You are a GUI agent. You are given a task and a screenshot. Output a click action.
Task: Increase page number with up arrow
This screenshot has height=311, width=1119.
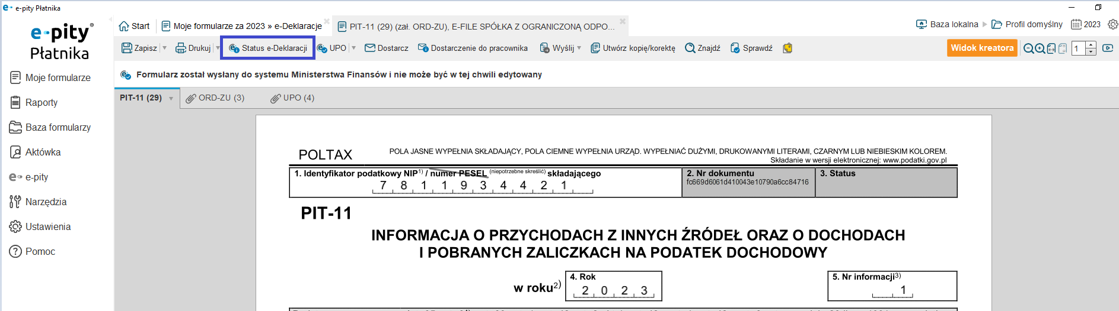(x=1091, y=45)
